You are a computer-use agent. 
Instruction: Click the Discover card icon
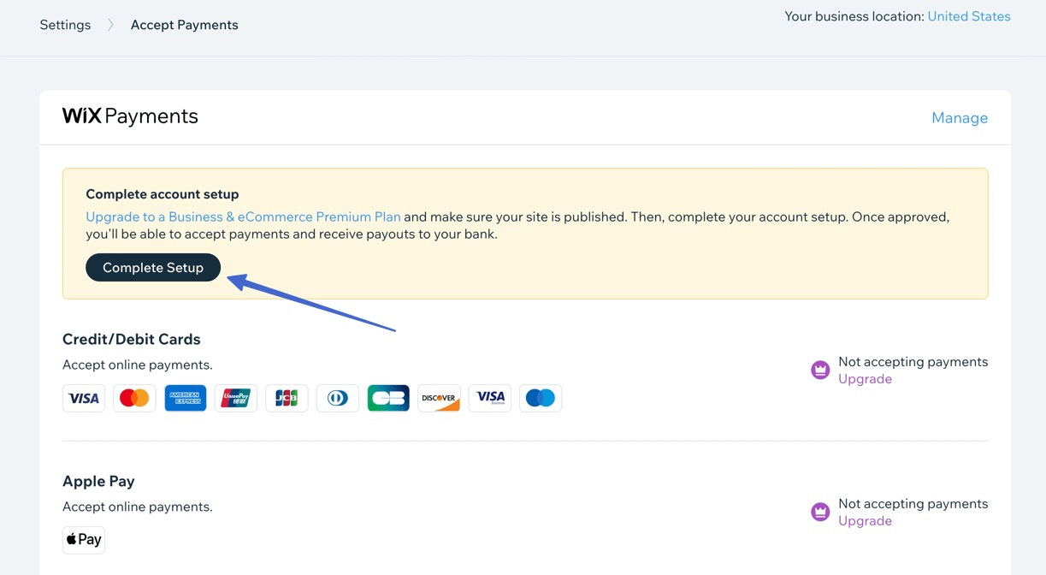click(x=439, y=397)
